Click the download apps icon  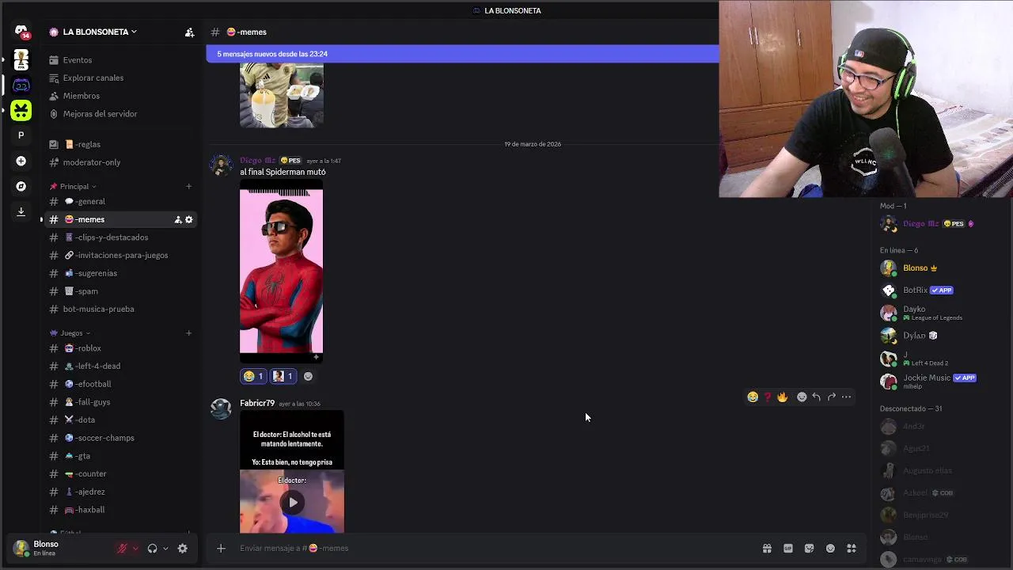[x=21, y=211]
